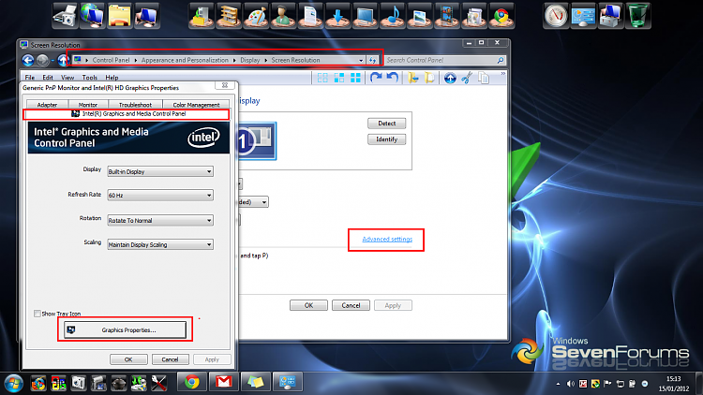Click the scissors Cut icon in toolbar

pos(467,78)
